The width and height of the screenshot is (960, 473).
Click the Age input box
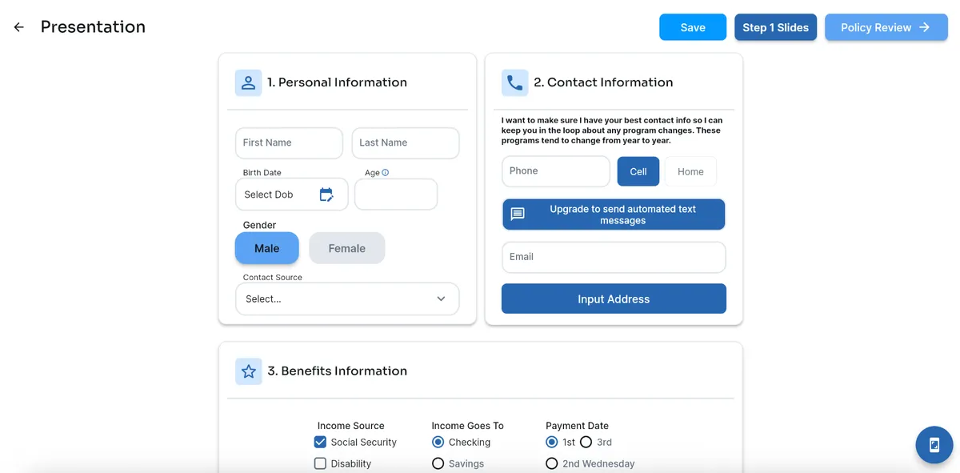(x=396, y=194)
